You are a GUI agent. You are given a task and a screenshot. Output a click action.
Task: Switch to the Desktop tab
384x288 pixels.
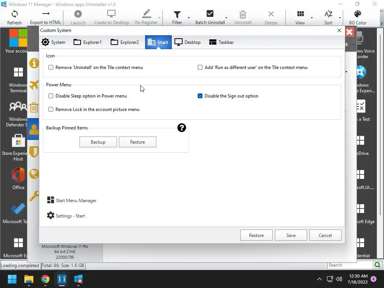point(187,42)
